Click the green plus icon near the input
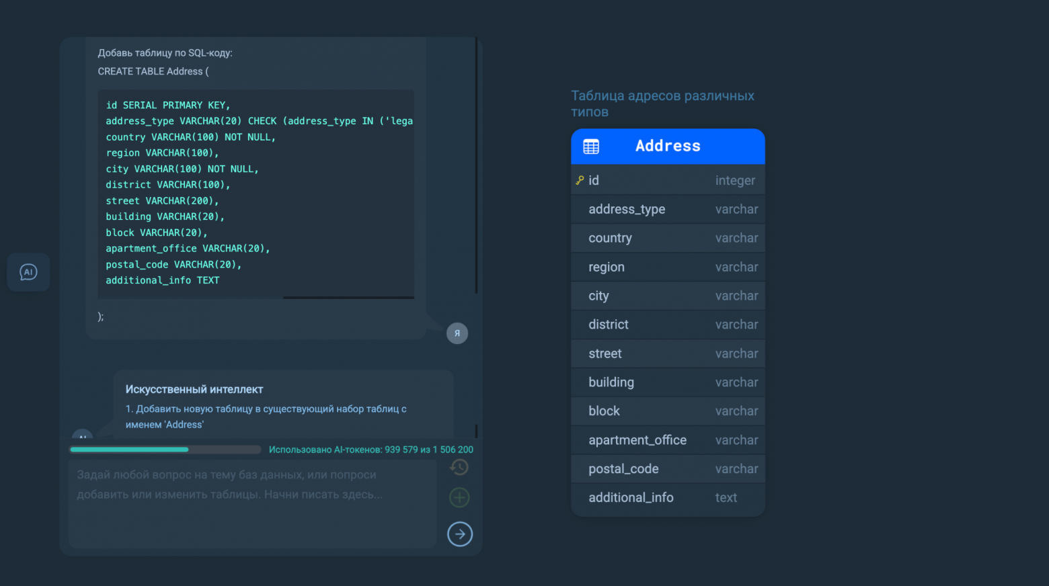1049x586 pixels. 459,497
